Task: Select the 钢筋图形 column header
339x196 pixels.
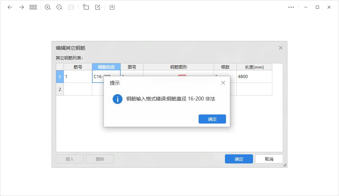Action: 179,67
